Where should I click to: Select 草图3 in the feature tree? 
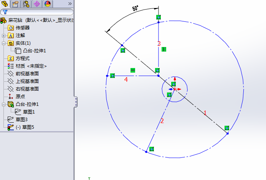(x=21, y=119)
